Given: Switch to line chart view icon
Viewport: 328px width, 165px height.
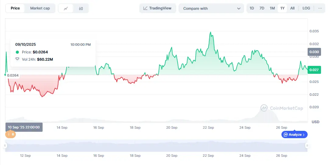Looking at the screenshot, I should click(66, 9).
